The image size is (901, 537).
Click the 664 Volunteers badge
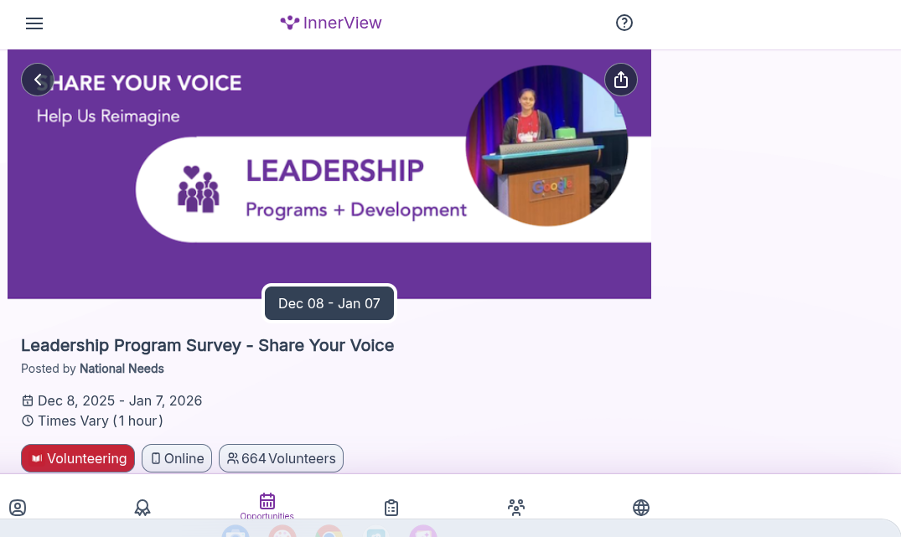click(x=281, y=458)
